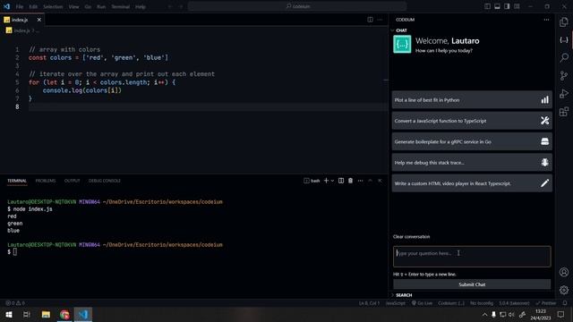Open the Run menu

click(101, 6)
